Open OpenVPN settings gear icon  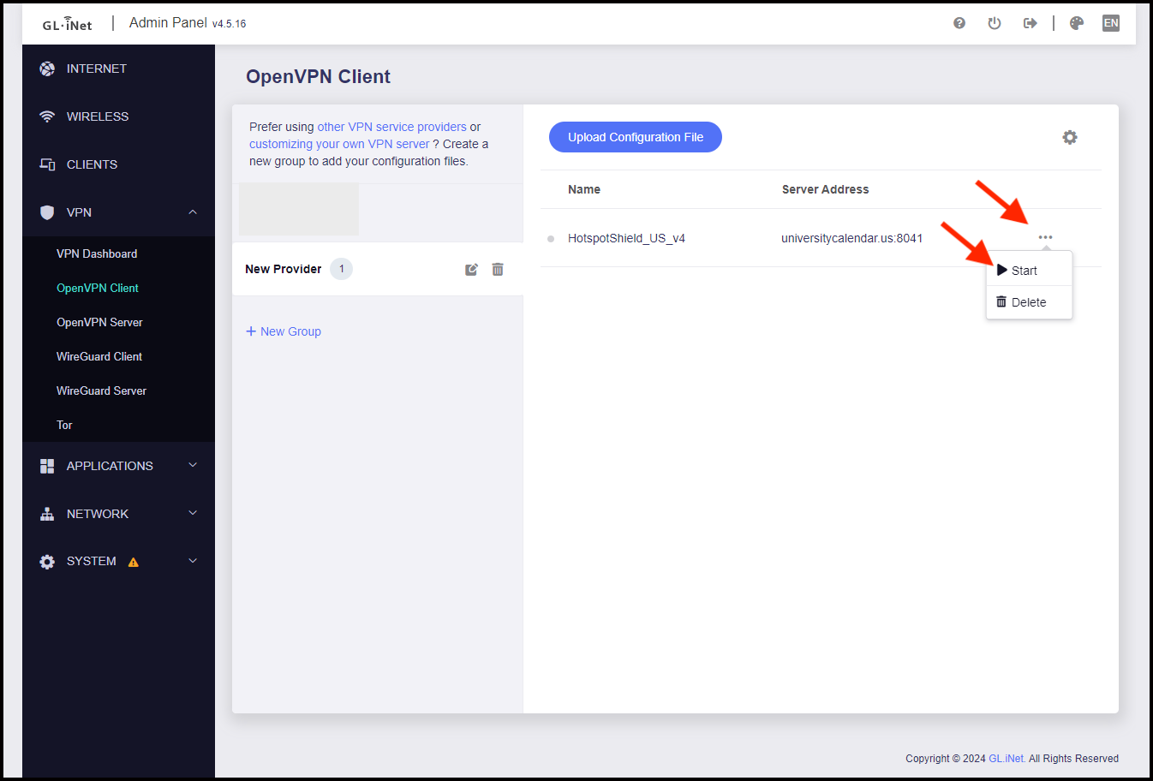click(1070, 137)
